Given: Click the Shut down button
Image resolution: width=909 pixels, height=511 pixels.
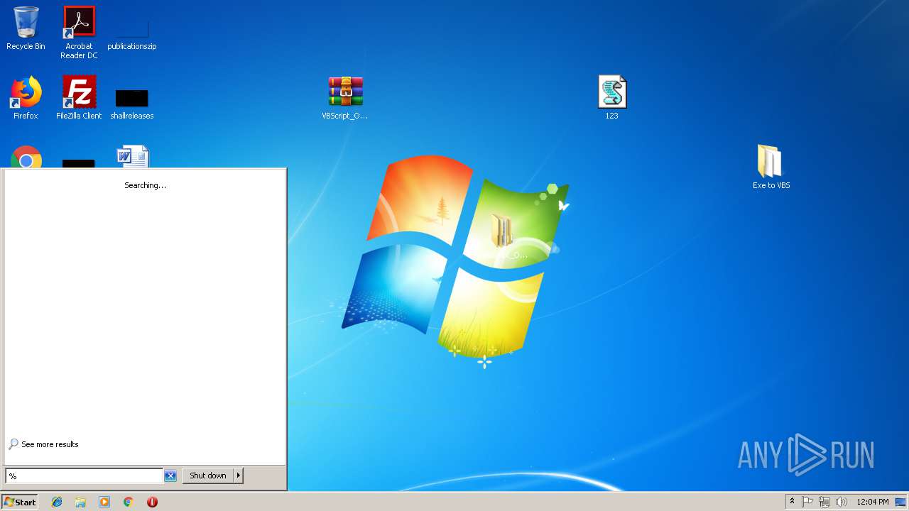Looking at the screenshot, I should click(208, 476).
